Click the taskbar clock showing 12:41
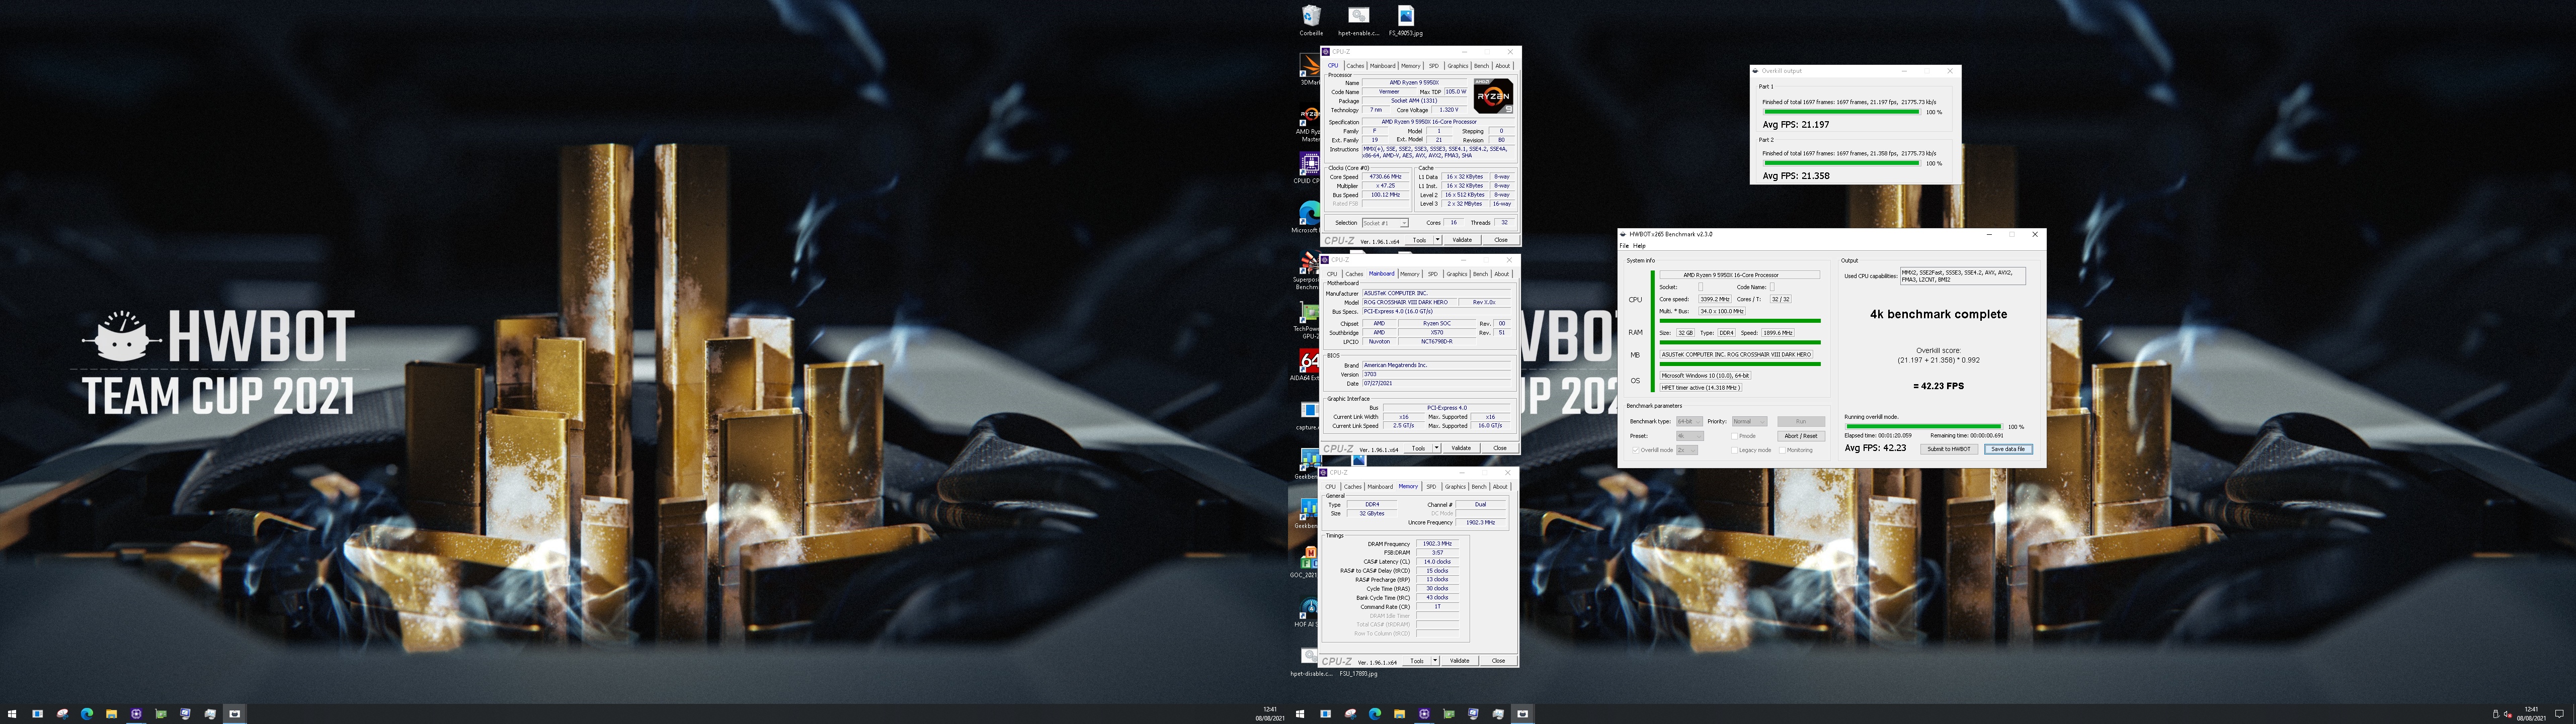The height and width of the screenshot is (724, 2576). pos(2531,714)
